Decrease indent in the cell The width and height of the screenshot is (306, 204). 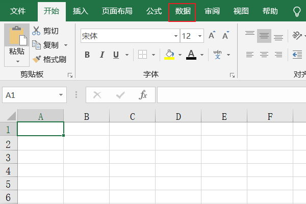coord(297,55)
